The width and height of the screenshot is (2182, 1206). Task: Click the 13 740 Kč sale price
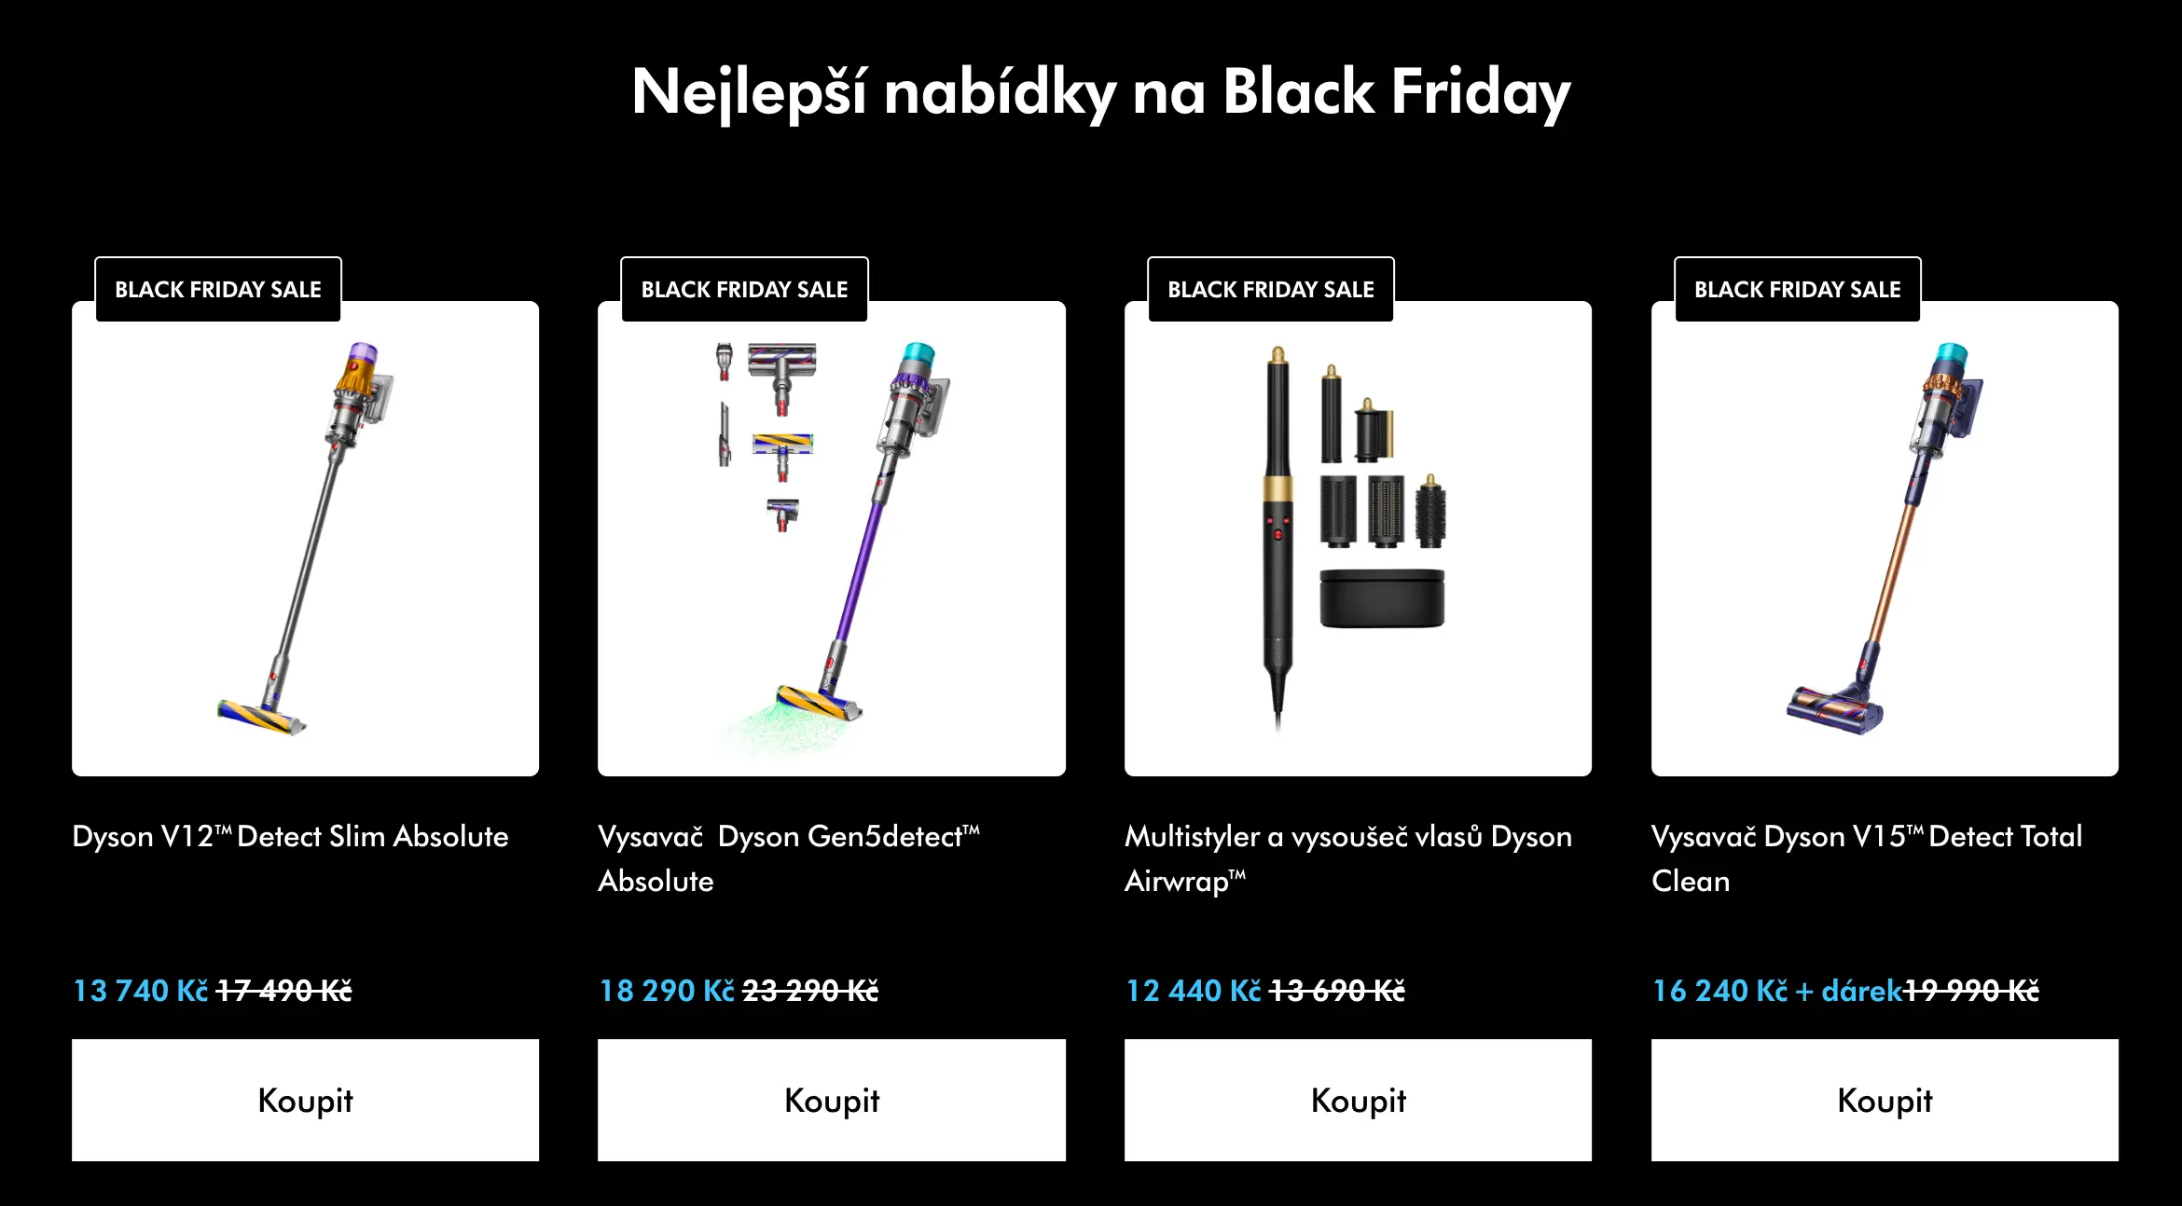coord(141,990)
